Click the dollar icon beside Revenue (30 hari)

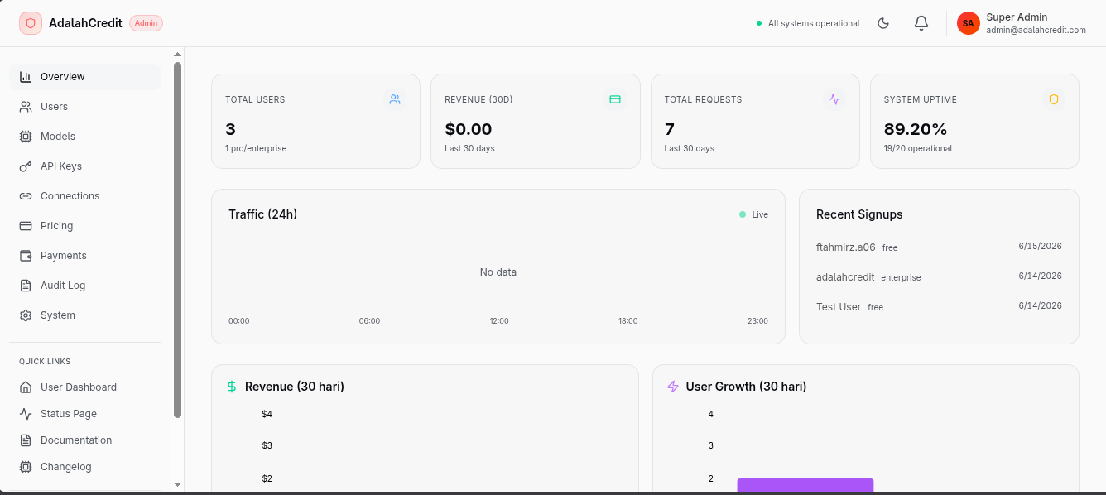[232, 387]
